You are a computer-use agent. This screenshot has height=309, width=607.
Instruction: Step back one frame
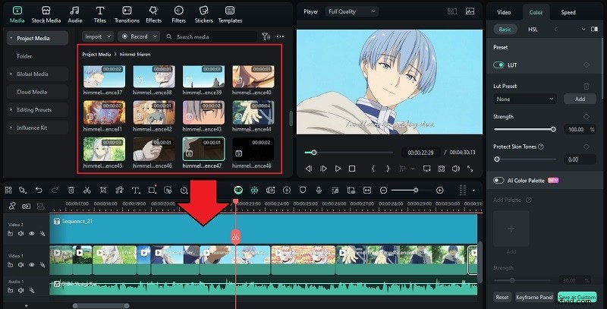tap(309, 169)
